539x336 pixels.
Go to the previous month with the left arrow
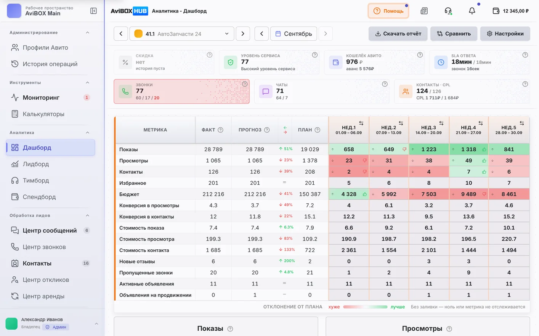click(x=261, y=34)
